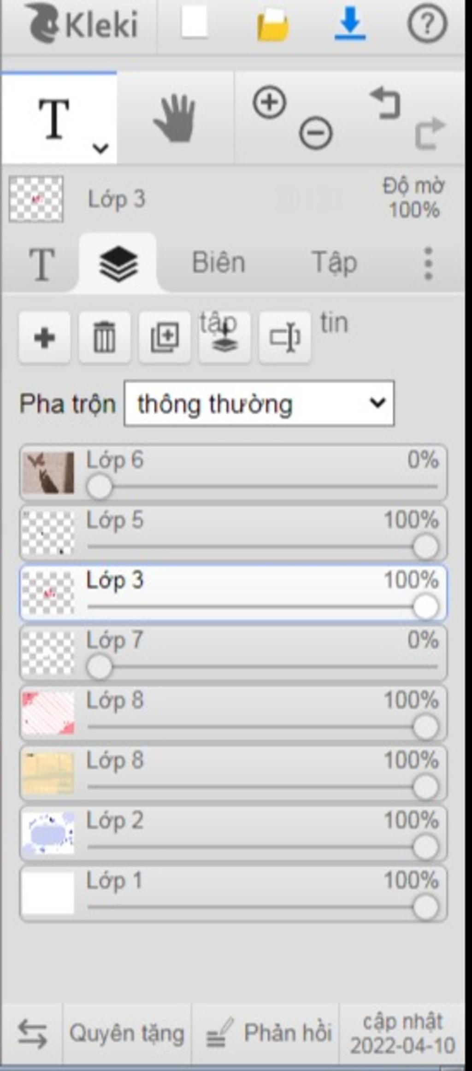
Task: Click the Lớp 6 opacity slider handle
Action: pos(99,486)
